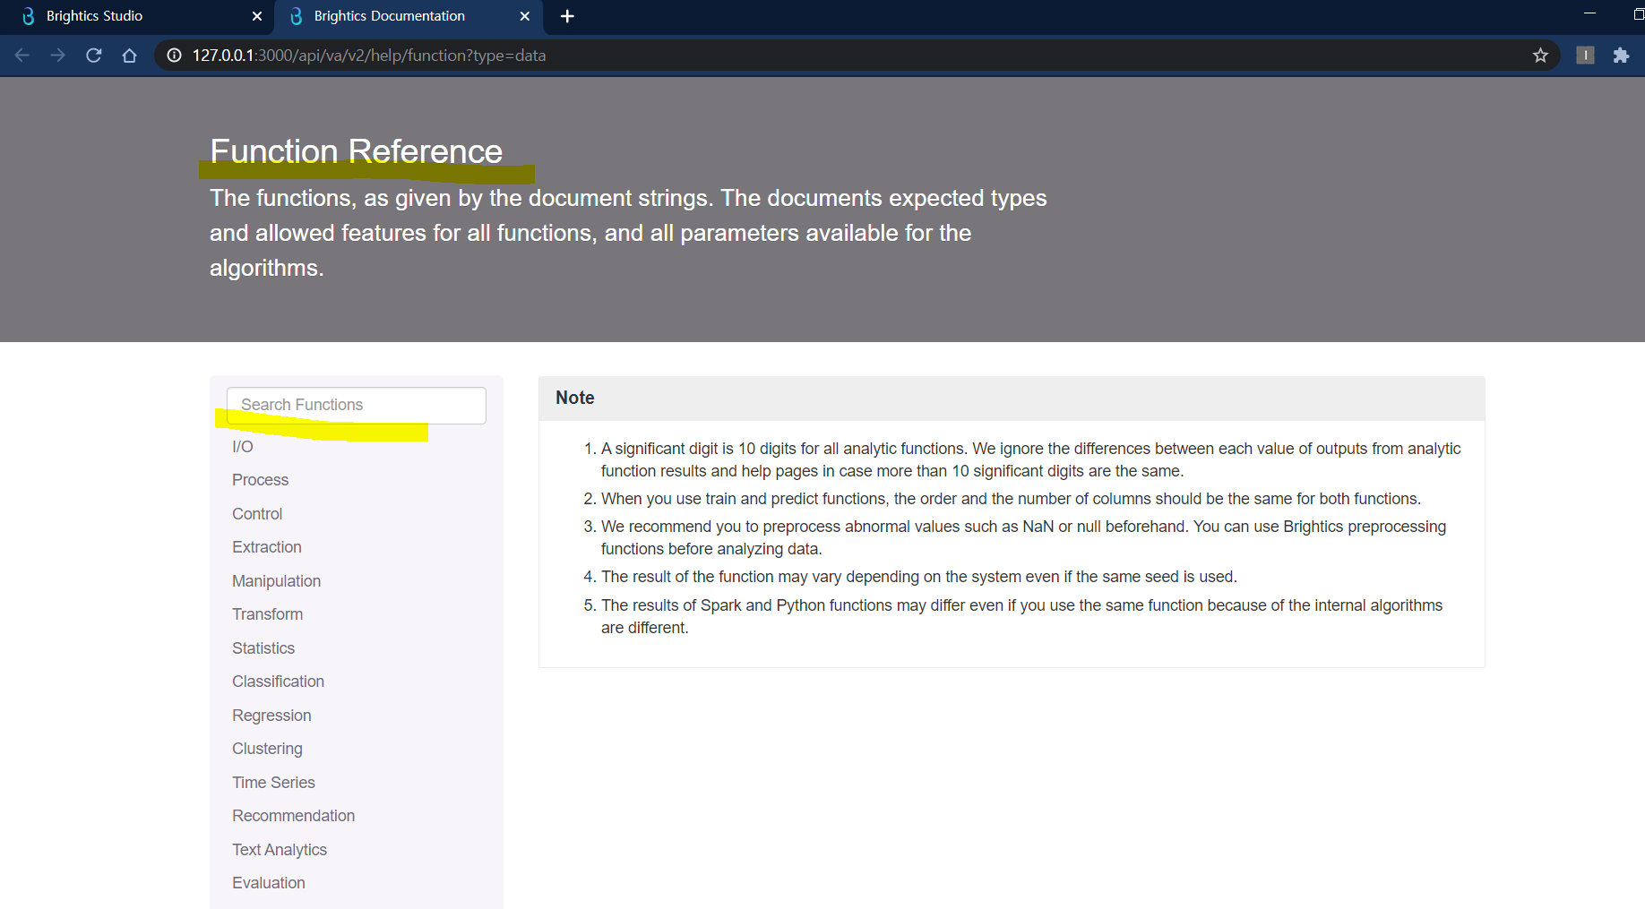This screenshot has width=1645, height=909.
Task: Open the Classification category
Action: pos(278,682)
